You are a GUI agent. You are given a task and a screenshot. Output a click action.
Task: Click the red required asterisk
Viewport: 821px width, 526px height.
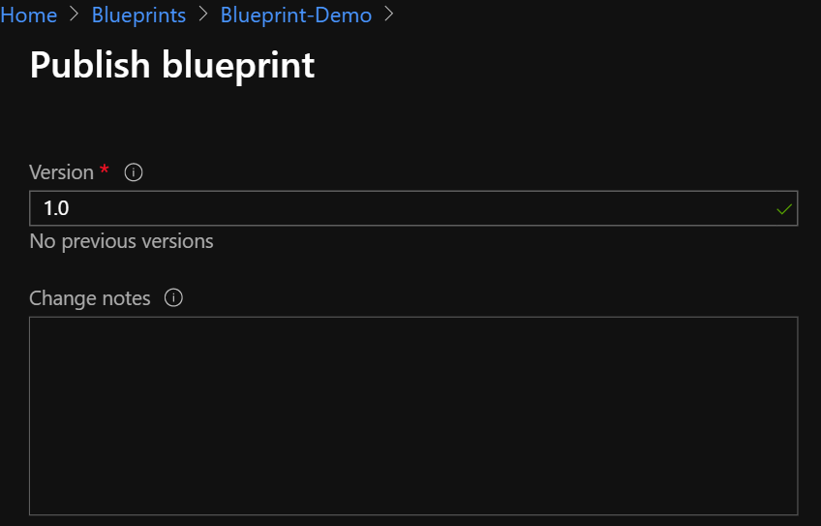[x=105, y=170]
